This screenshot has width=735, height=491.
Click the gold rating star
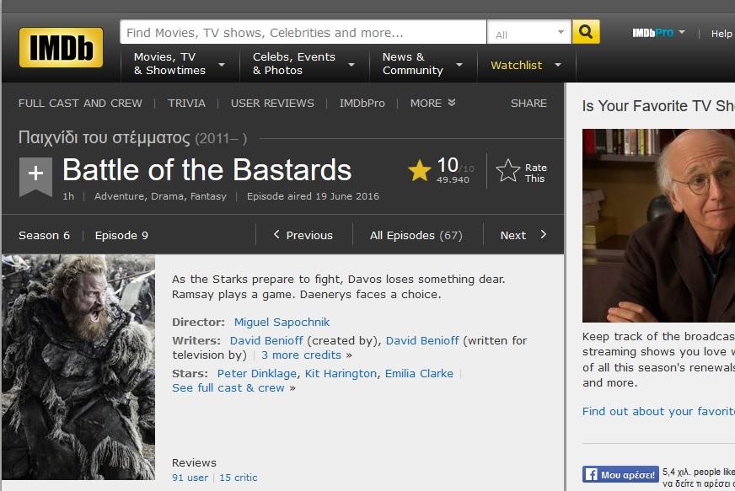click(x=420, y=170)
